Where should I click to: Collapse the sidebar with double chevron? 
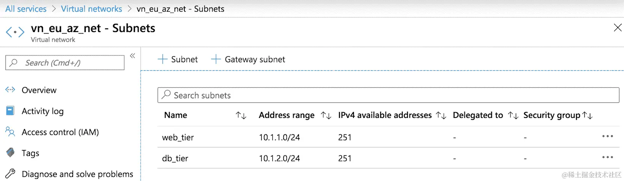point(133,56)
